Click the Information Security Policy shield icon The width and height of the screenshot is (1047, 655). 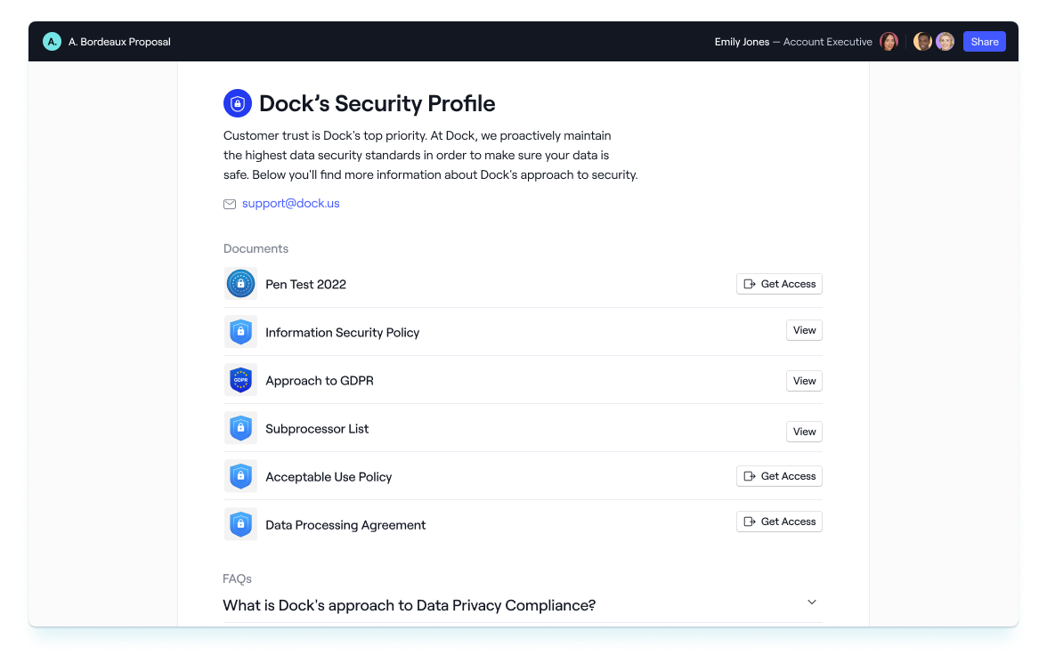coord(240,332)
